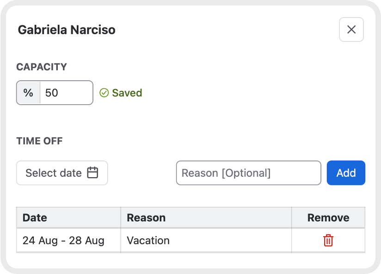
Task: Click the percent symbol prefix in capacity
Action: 28,93
